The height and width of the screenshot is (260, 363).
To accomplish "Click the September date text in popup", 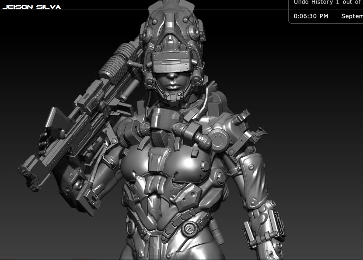I will click(352, 16).
